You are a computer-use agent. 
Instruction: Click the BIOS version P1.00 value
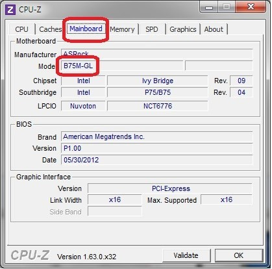[157, 148]
